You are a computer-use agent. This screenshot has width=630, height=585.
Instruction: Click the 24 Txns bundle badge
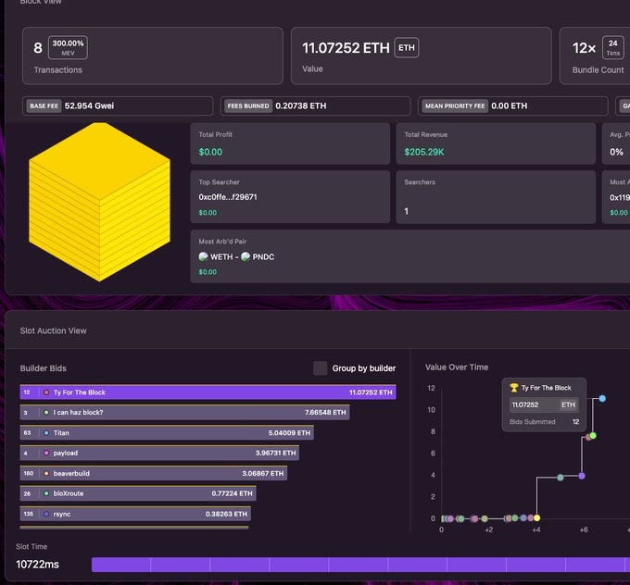[x=612, y=47]
